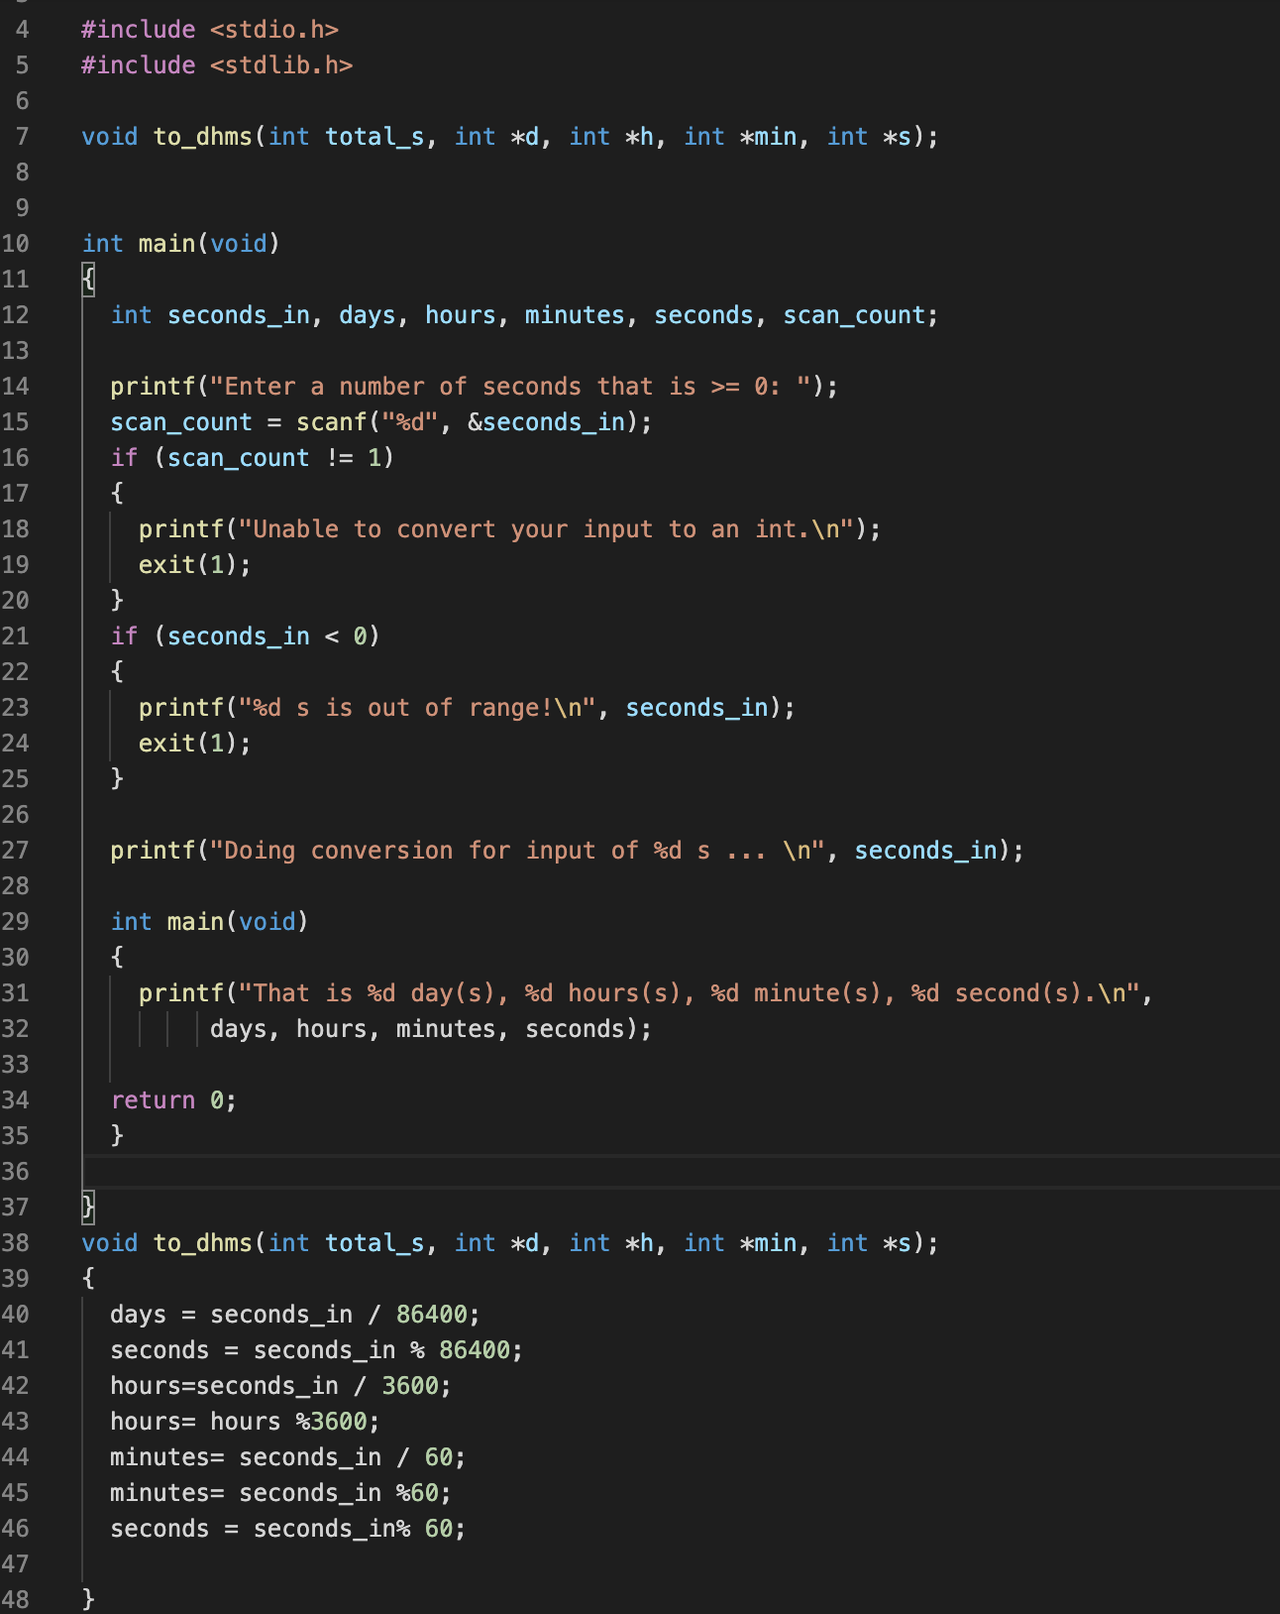Select line number 10 in the gutter

click(x=16, y=244)
